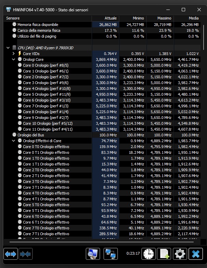Click the expand-layout arrows button in bottom toolbar
The image size is (207, 268).
click(11, 254)
